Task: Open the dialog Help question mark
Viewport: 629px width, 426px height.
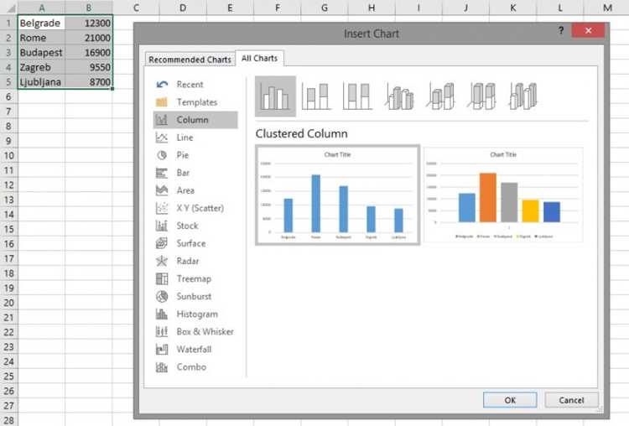Action: (561, 30)
